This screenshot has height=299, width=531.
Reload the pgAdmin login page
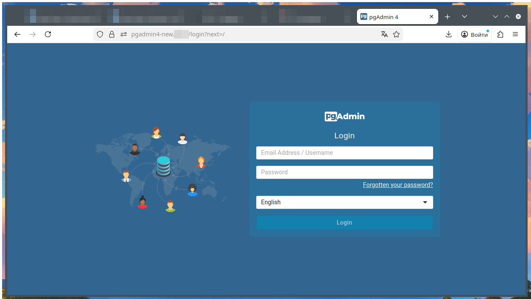[48, 34]
